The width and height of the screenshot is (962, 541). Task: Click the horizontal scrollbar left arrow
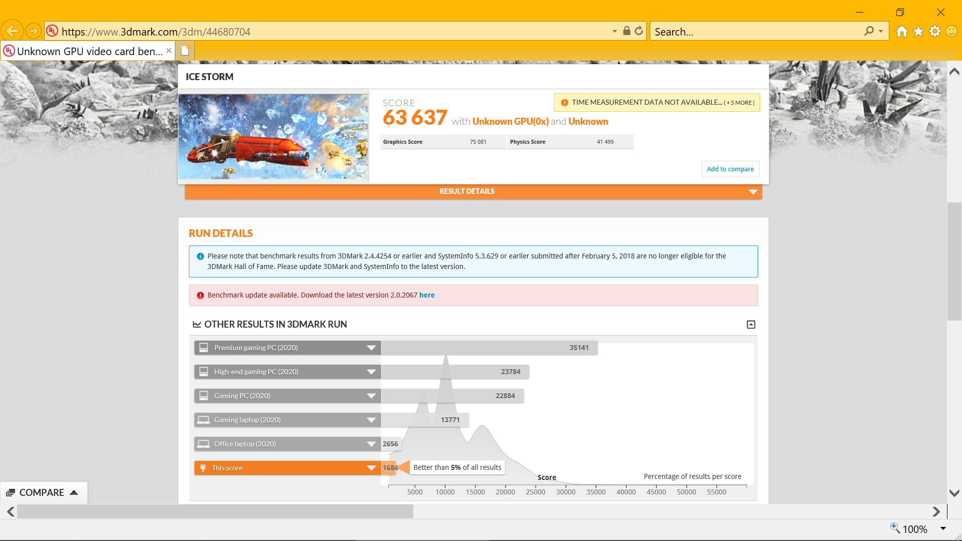coord(10,511)
